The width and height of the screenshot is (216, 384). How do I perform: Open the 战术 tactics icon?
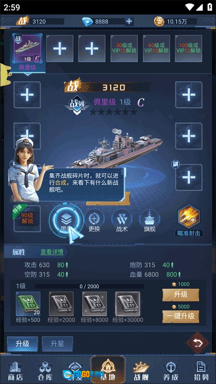click(122, 221)
